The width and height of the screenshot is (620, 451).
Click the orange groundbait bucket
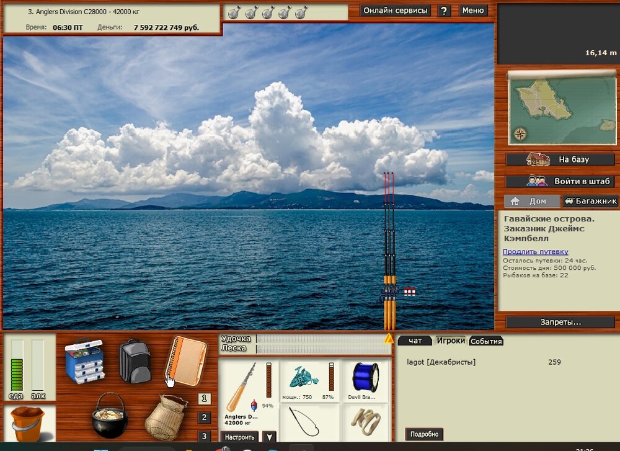click(x=27, y=424)
